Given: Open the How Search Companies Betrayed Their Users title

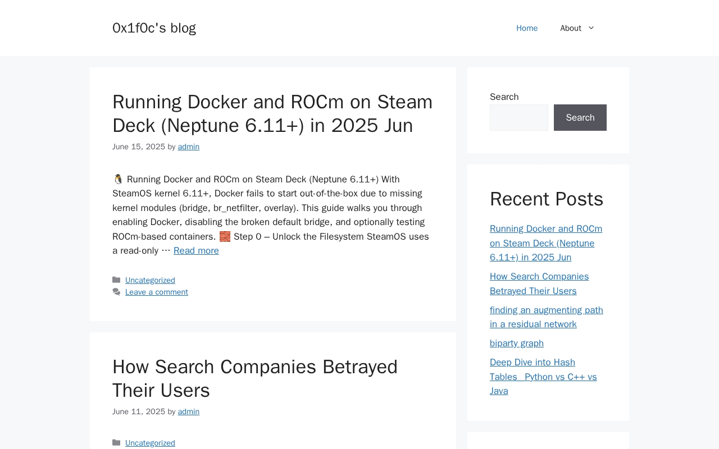Looking at the screenshot, I should 255,378.
